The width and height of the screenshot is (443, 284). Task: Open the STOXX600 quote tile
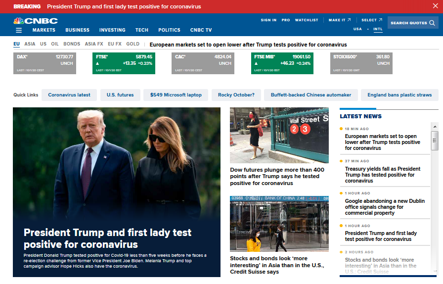point(361,63)
